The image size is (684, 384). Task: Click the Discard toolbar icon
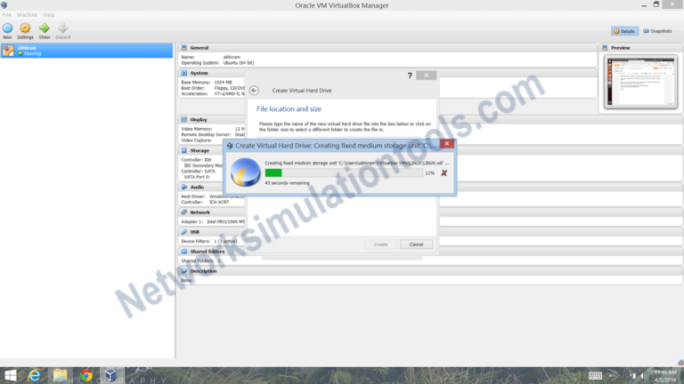click(63, 28)
